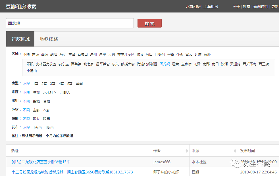Click the date 2019-08-17 22:04:46
Screen dimensions: 279x176
coord(258,172)
